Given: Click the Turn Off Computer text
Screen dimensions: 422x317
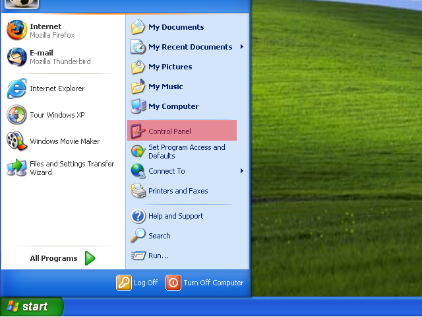Looking at the screenshot, I should click(214, 283).
